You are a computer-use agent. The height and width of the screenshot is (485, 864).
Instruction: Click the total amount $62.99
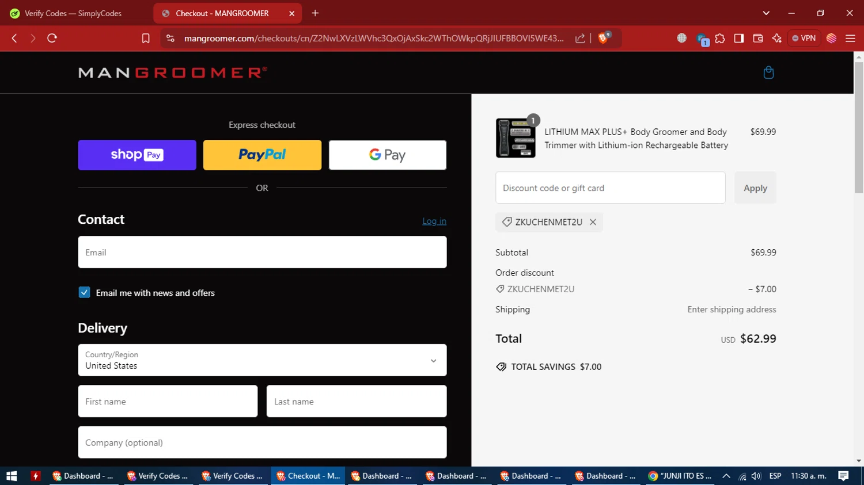click(x=758, y=339)
